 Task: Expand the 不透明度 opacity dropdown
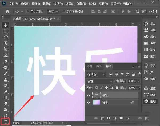coord(138,81)
